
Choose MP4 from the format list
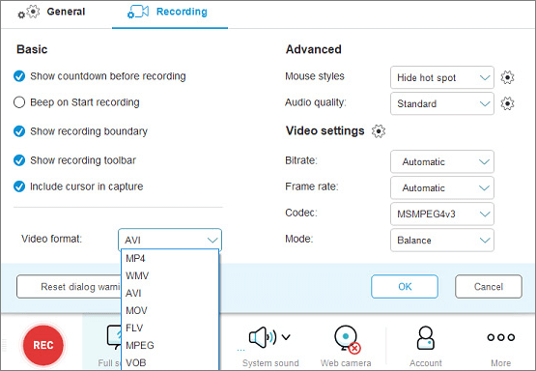click(170, 259)
